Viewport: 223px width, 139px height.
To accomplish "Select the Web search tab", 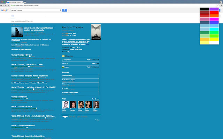I will click(13, 16).
